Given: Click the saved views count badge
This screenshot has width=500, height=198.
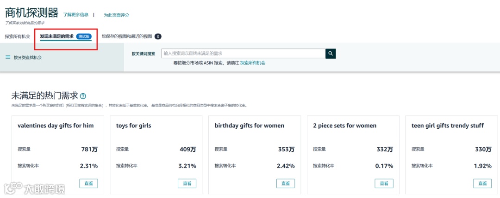Looking at the screenshot, I should coord(158,36).
